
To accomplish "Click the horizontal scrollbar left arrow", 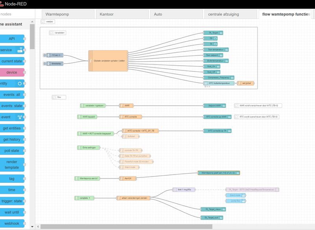I will click(38, 226).
